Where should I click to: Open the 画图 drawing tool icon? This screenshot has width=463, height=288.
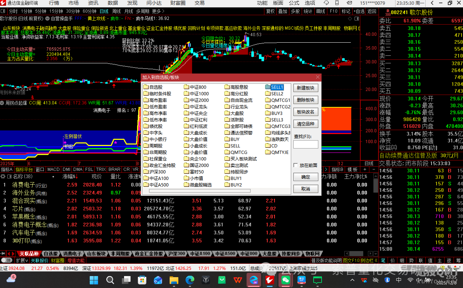320,11
